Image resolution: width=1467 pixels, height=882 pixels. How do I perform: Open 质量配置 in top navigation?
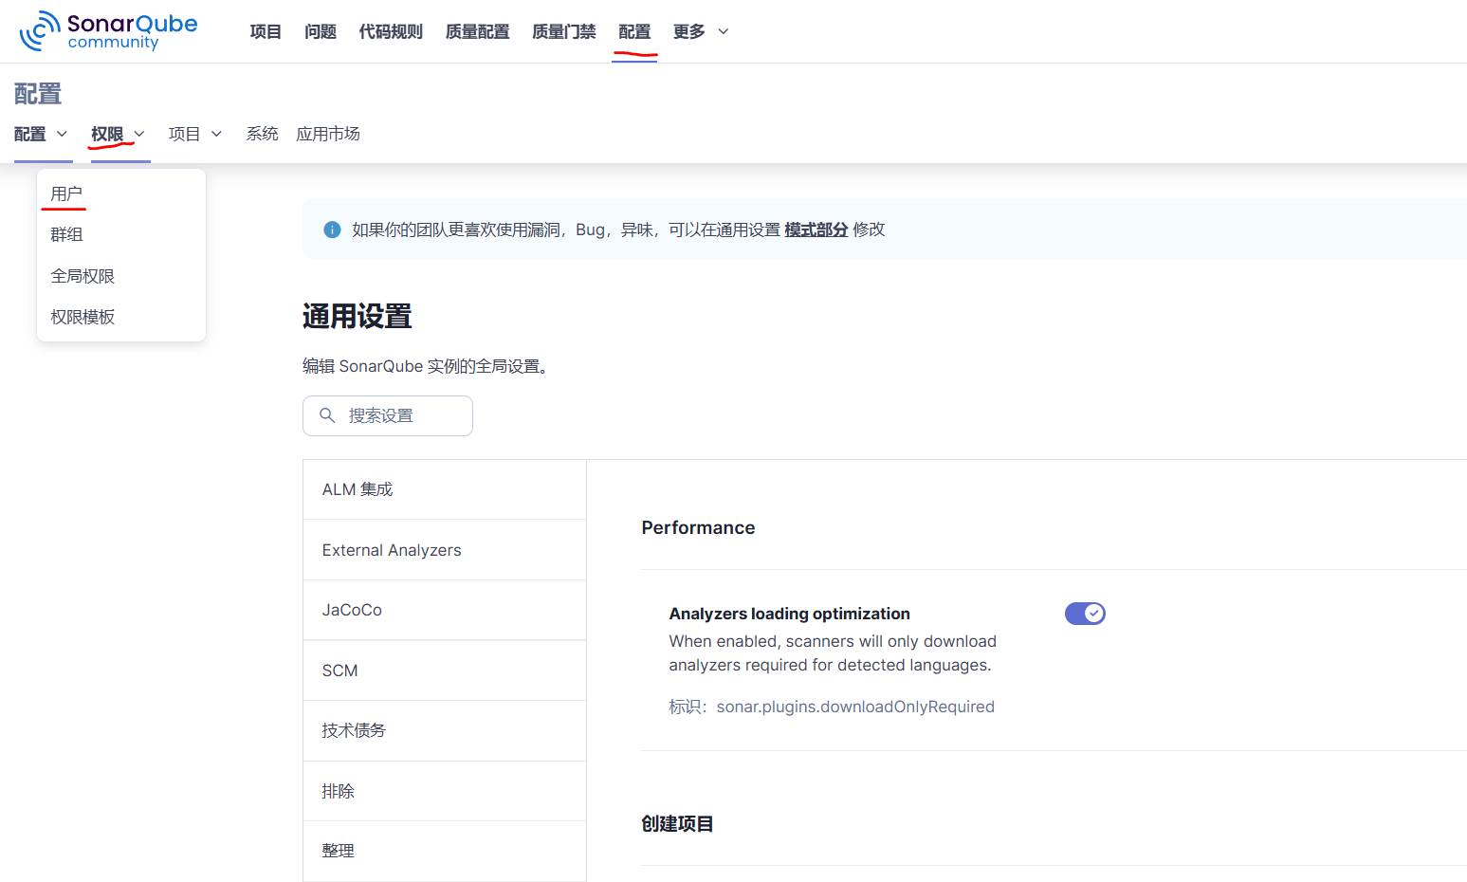477,31
